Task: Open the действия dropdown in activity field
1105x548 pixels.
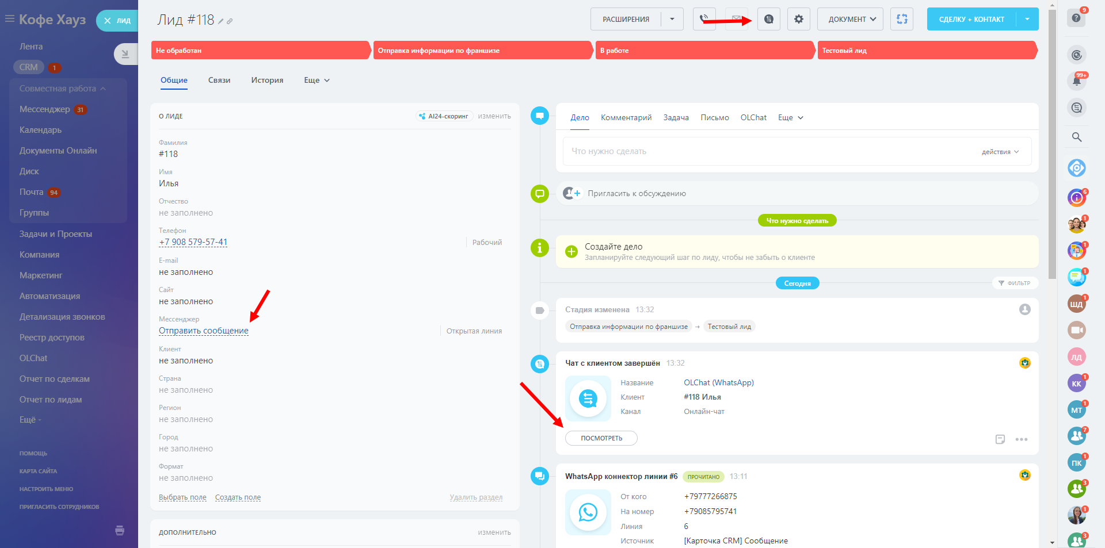Action: 1000,152
